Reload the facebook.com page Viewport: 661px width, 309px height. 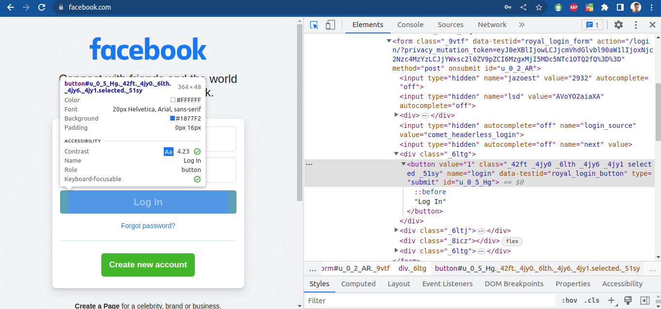42,7
